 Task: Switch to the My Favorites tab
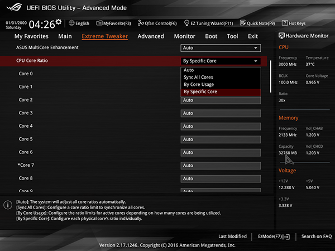[x=31, y=36]
